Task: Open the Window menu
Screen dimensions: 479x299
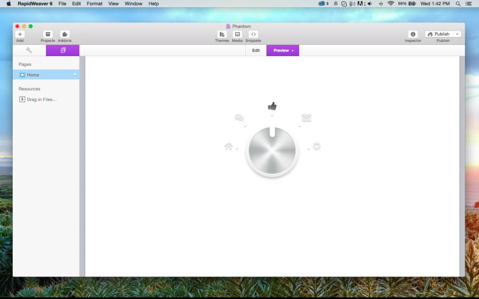Action: click(x=133, y=3)
